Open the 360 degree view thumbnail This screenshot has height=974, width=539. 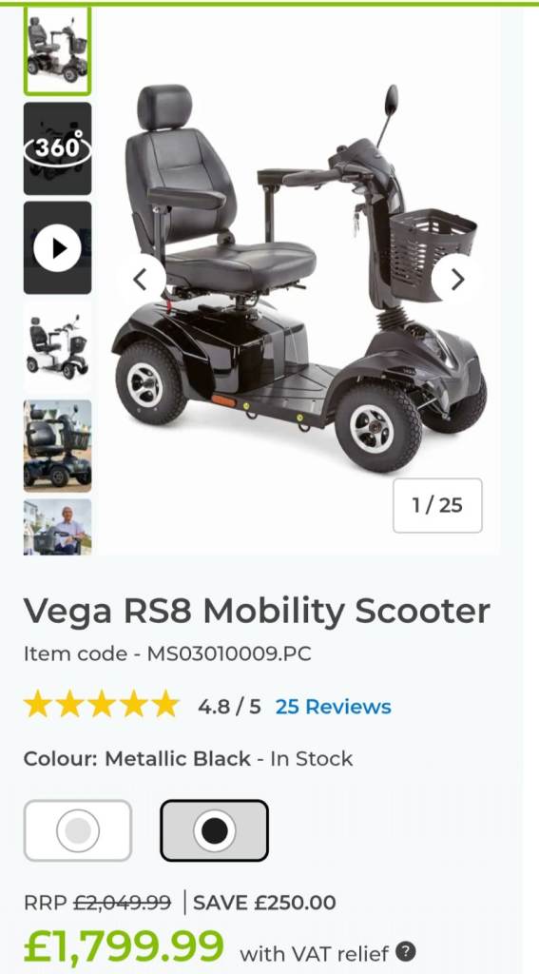pos(57,148)
